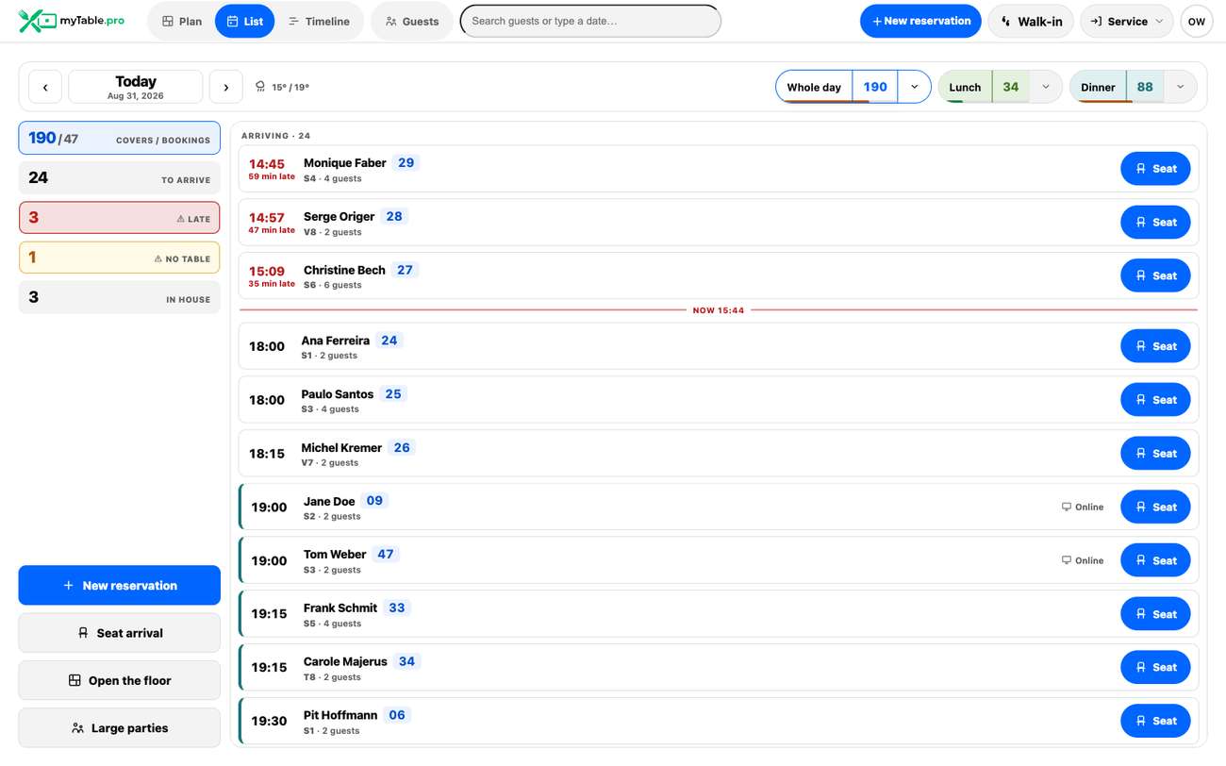
Task: Click Online badge on Jane Doe row
Action: point(1083,507)
